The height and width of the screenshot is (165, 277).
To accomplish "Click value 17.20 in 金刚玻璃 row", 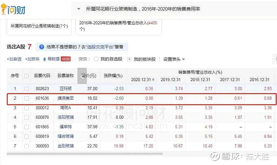I will click(148, 146).
